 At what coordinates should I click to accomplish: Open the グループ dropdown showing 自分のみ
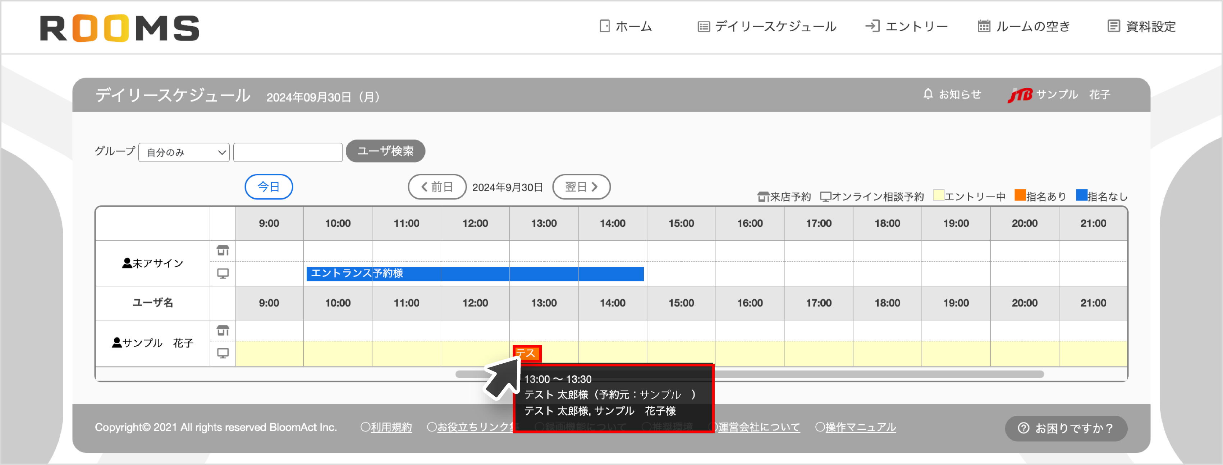pyautogui.click(x=184, y=152)
